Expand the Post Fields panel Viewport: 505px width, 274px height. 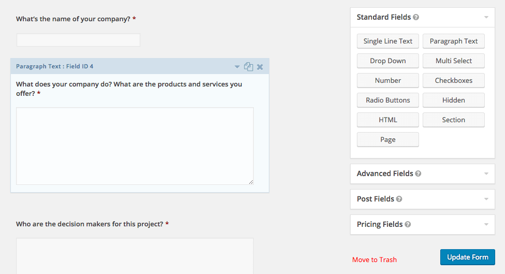point(486,199)
